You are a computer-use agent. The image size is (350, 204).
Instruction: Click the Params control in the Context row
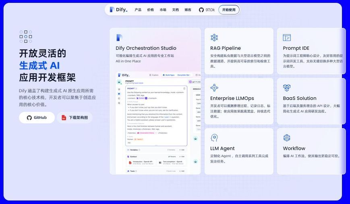point(172,157)
